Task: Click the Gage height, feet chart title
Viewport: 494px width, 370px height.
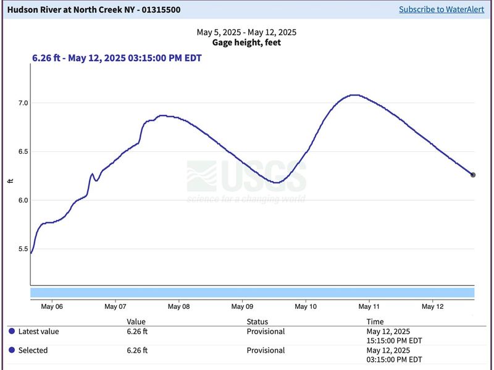Action: coord(246,42)
